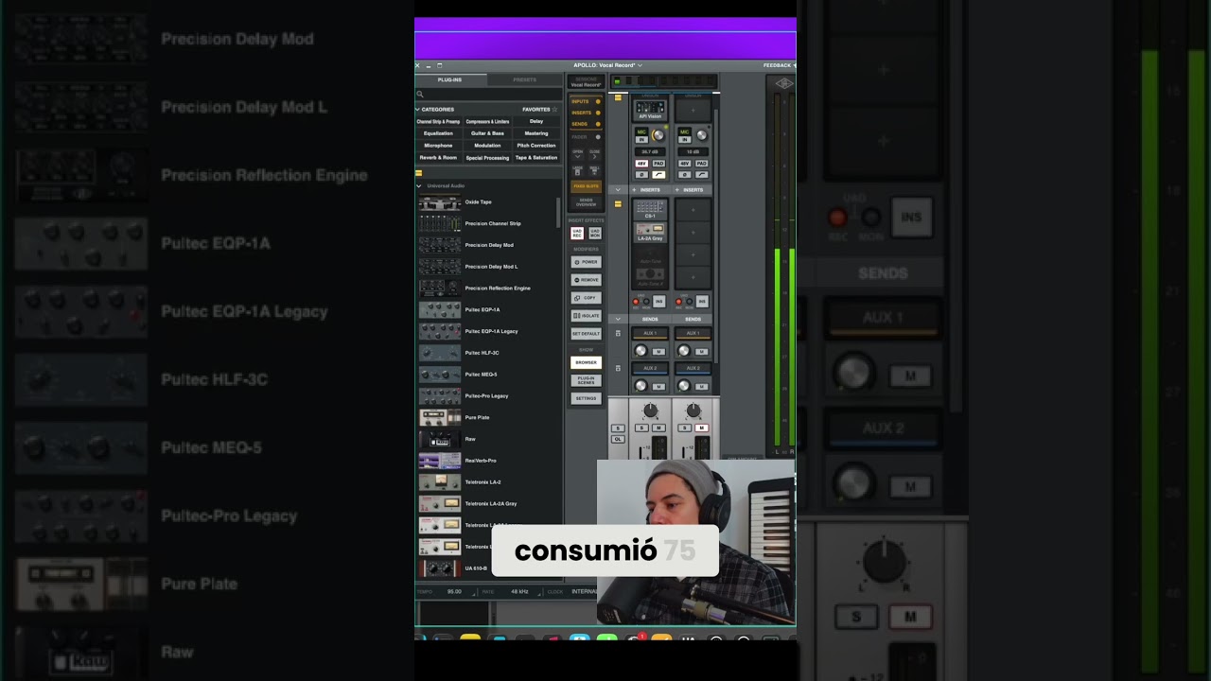Screen dimensions: 1211x681
Task: Pick the Pultec EQP-1A plug-in icon
Action: coord(440,309)
